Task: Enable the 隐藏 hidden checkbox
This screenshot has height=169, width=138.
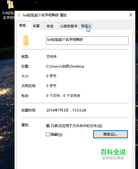Action: point(48,135)
